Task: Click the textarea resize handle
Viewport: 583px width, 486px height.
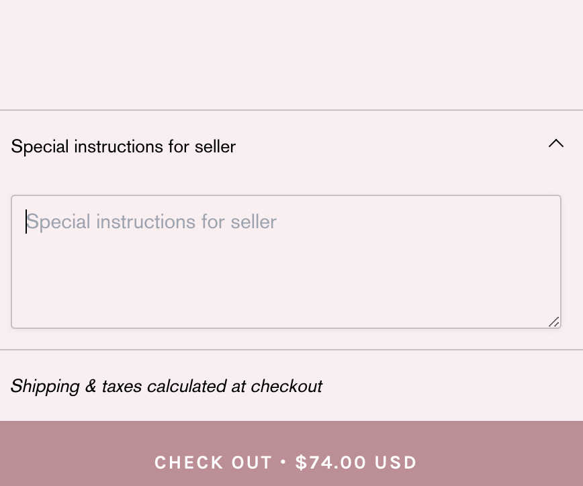Action: [x=554, y=322]
